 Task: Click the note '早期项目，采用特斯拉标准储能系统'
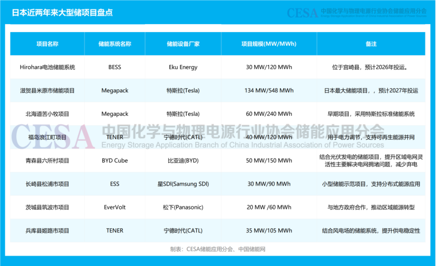point(371,114)
